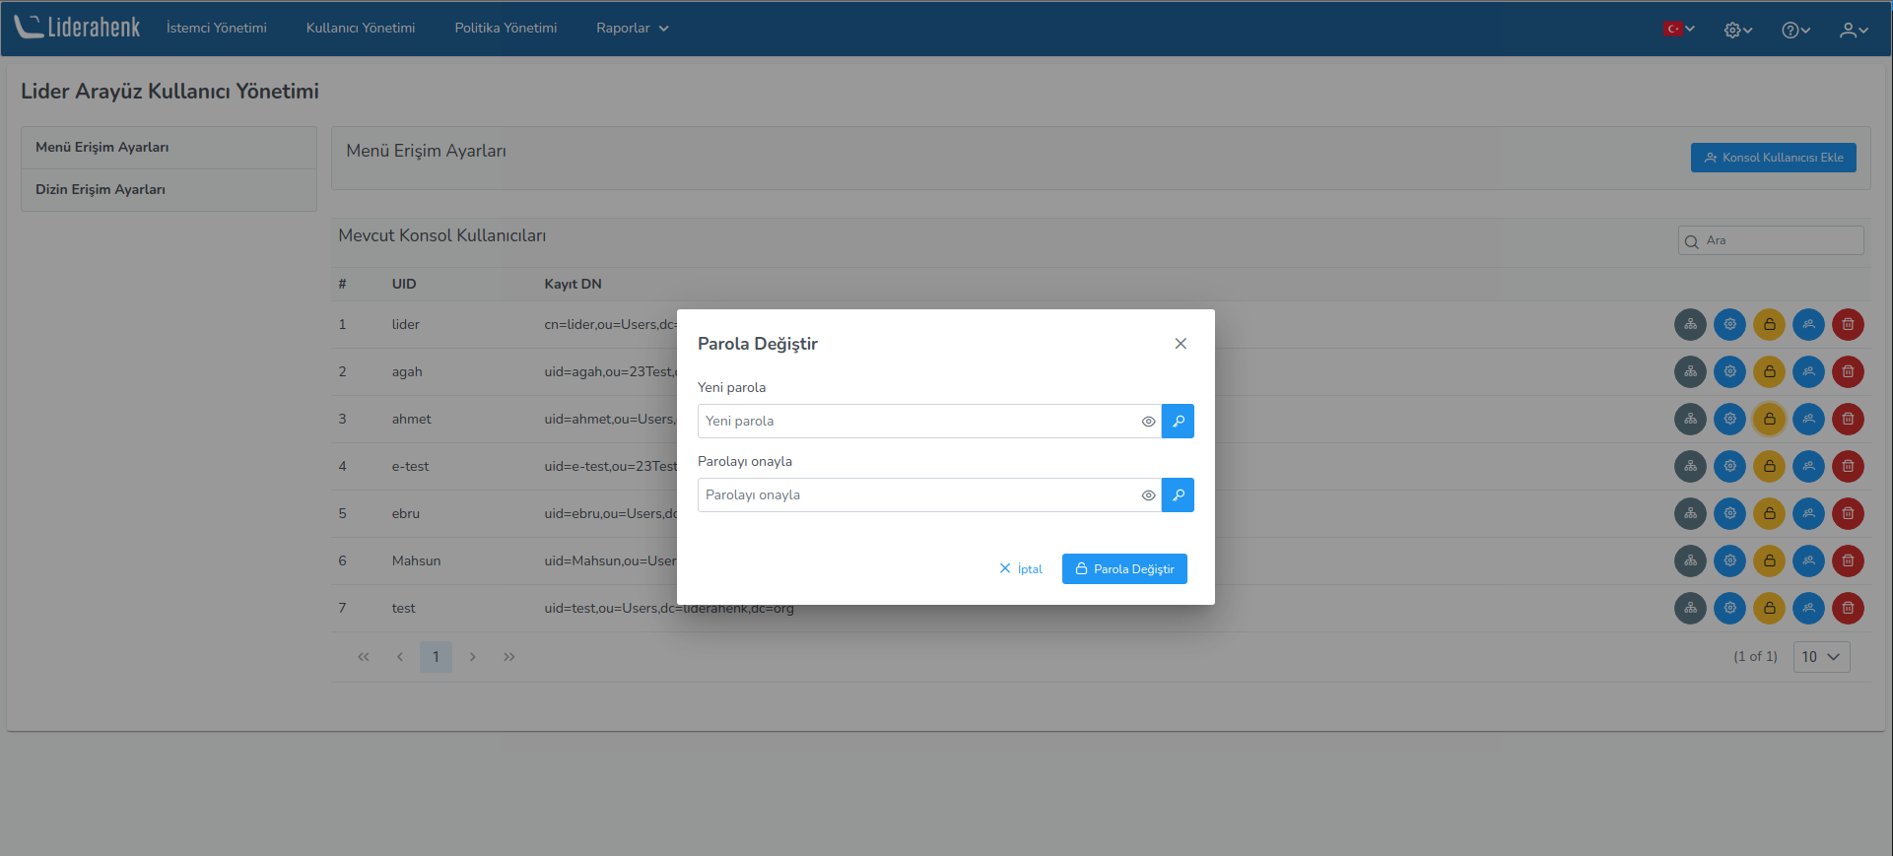This screenshot has height=856, width=1893.
Task: Click key icon next to Parolayı onayla field
Action: coord(1178,494)
